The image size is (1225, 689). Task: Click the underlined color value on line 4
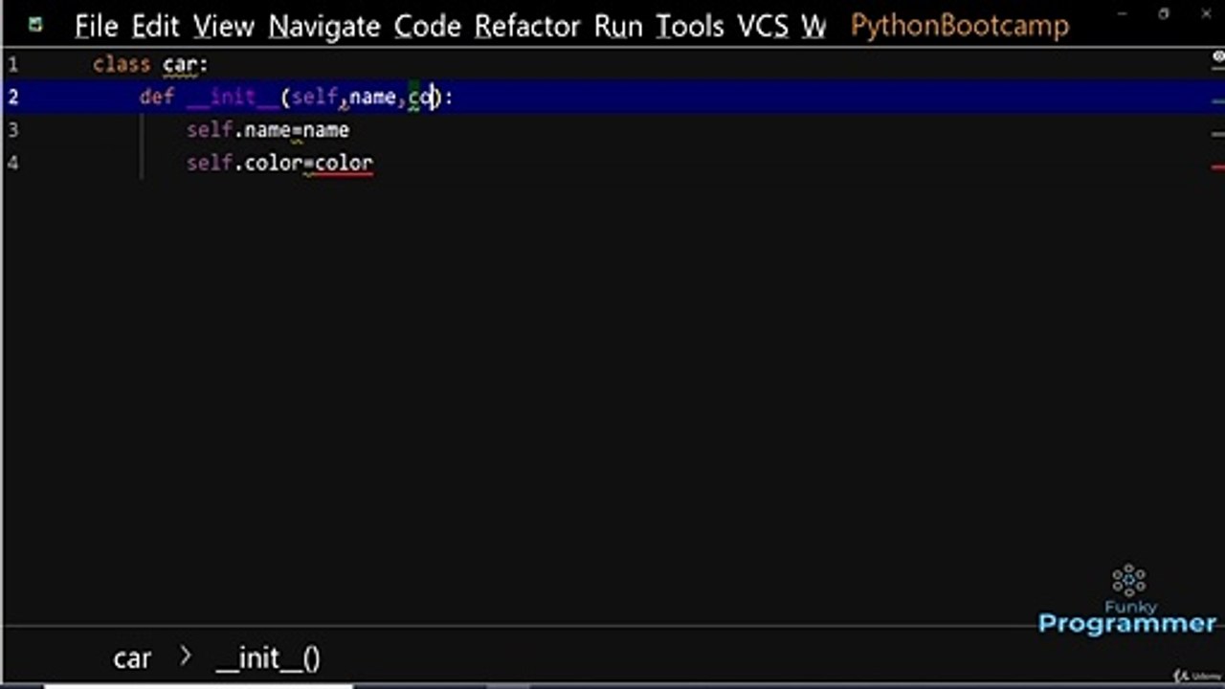coord(344,164)
